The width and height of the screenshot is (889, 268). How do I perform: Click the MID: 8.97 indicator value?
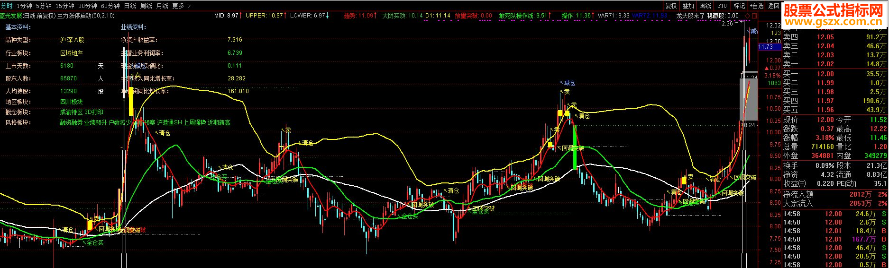click(x=229, y=16)
